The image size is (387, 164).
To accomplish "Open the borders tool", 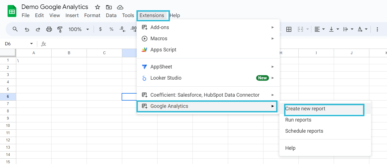I will 289,29.
